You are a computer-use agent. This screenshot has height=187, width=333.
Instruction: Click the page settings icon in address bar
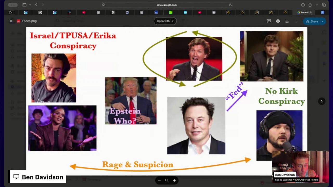point(103,5)
